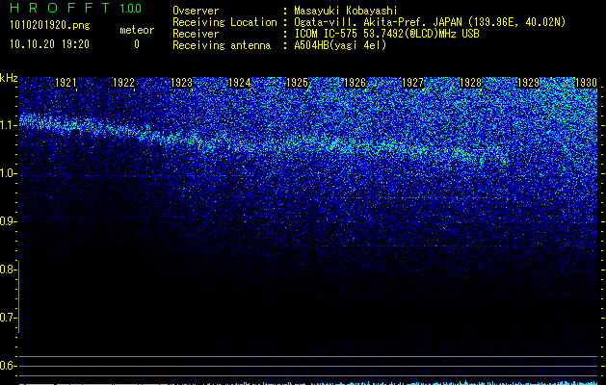Click the 0.7 kHz axis label
606x385 pixels.
7,318
